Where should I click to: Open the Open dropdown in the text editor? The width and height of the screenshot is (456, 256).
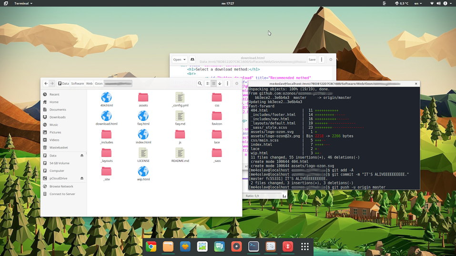click(180, 59)
